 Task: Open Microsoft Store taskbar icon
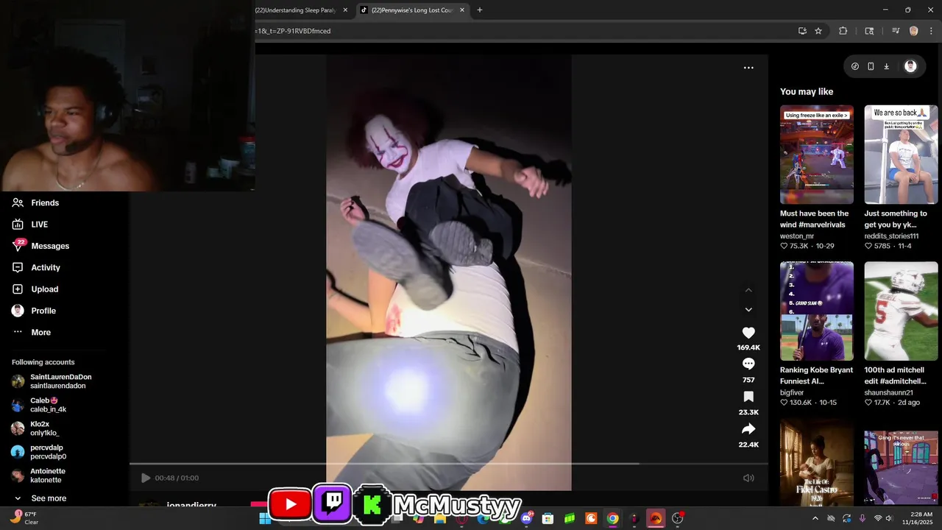(548, 518)
